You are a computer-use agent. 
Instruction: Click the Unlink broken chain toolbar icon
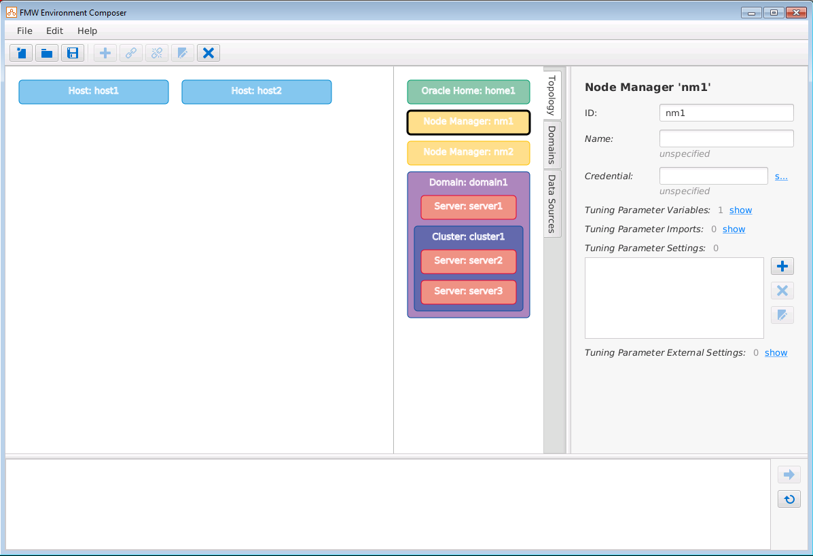[157, 53]
